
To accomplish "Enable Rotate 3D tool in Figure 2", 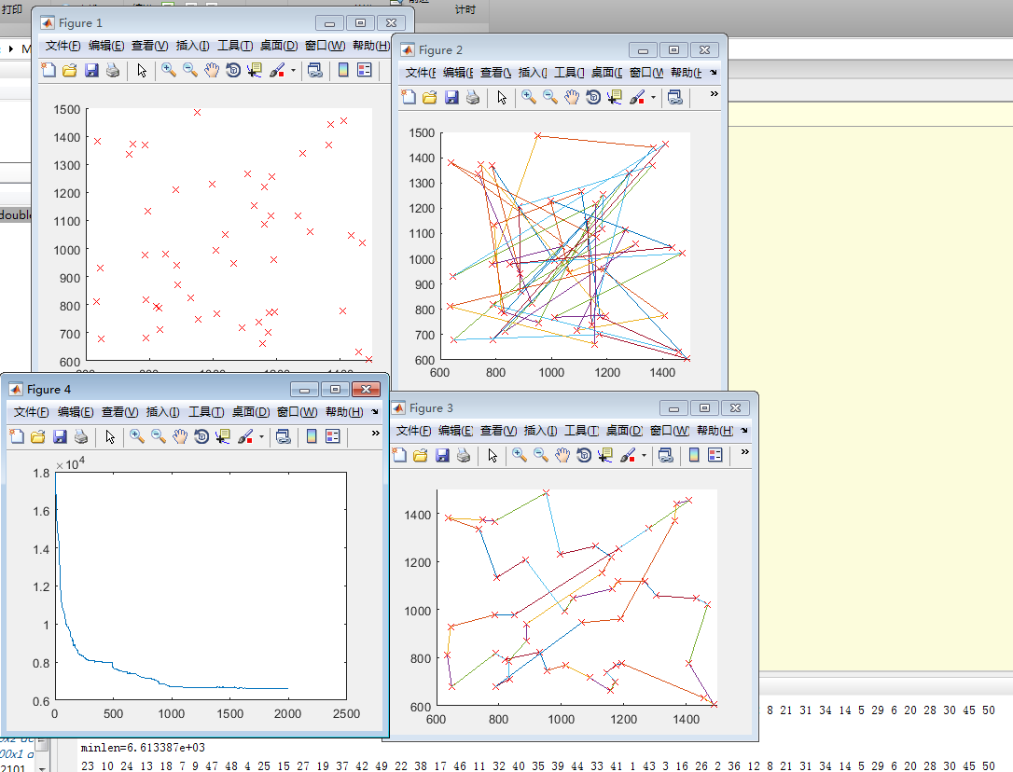I will coord(593,97).
